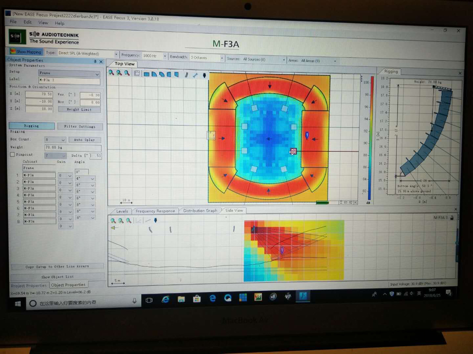
Task: Click the yellow left arrow in Side View
Action: pyautogui.click(x=114, y=228)
